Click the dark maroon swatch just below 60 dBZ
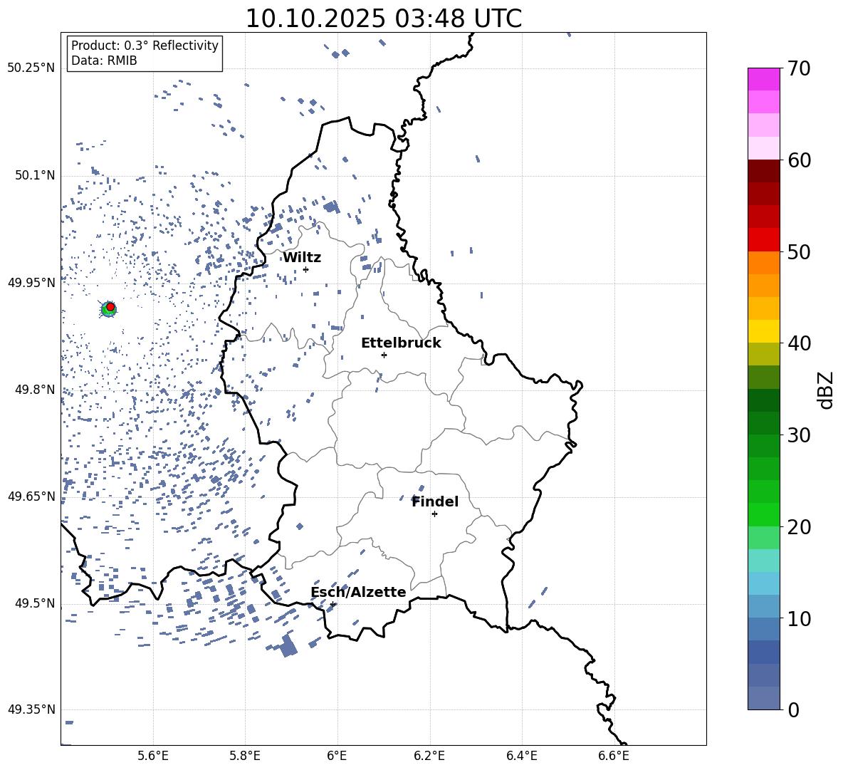Viewport: 843px width, 770px height. pyautogui.click(x=764, y=172)
